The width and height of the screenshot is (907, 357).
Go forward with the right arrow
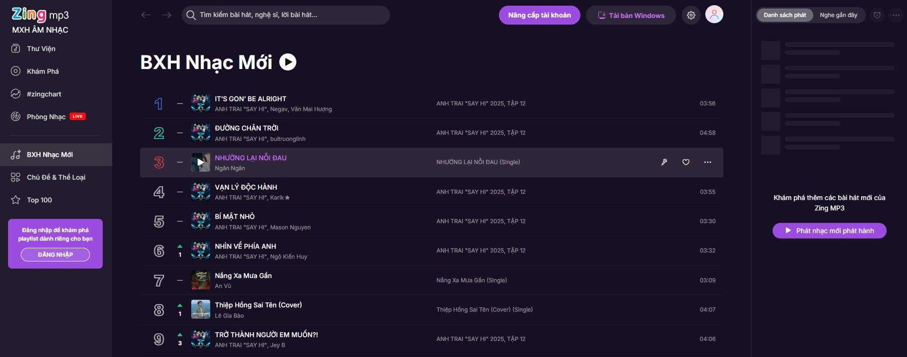[167, 15]
